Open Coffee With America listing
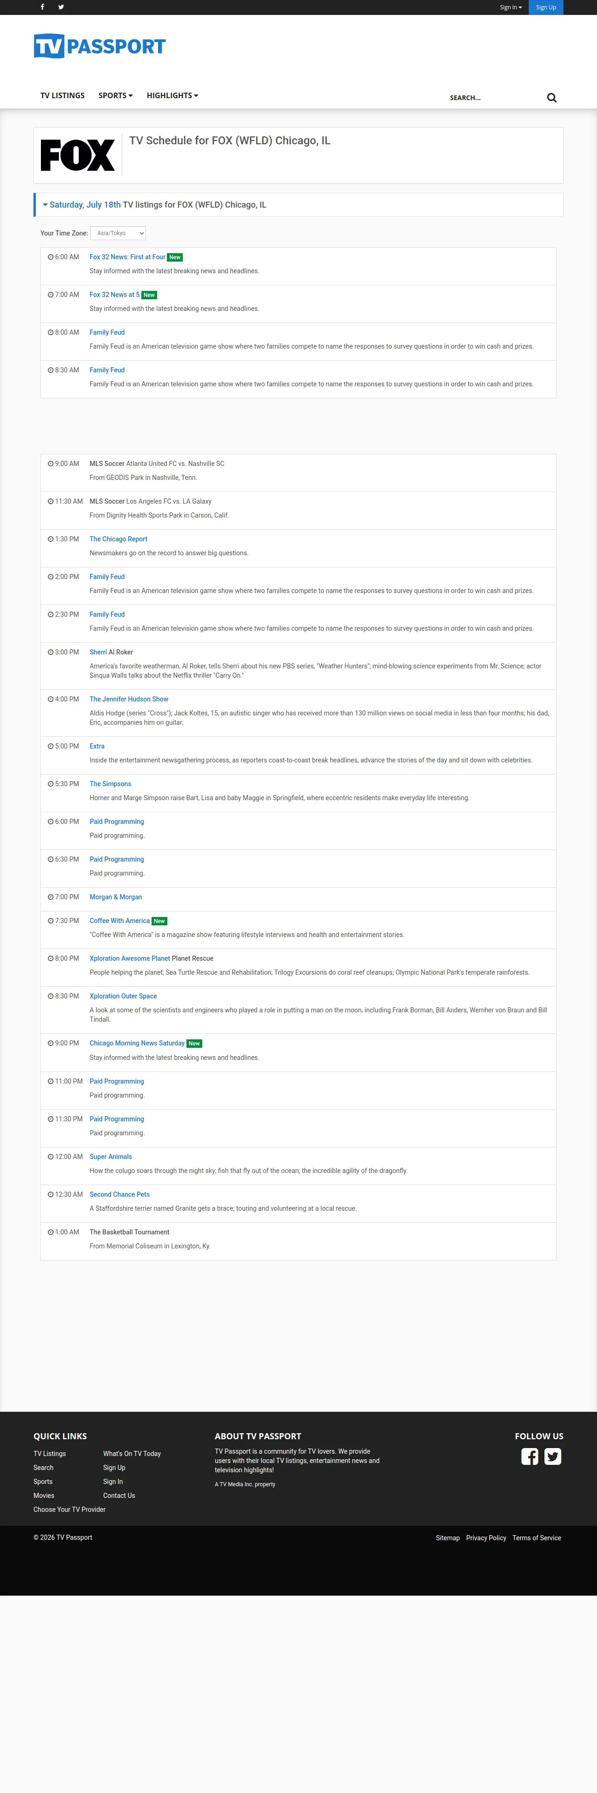 [119, 920]
